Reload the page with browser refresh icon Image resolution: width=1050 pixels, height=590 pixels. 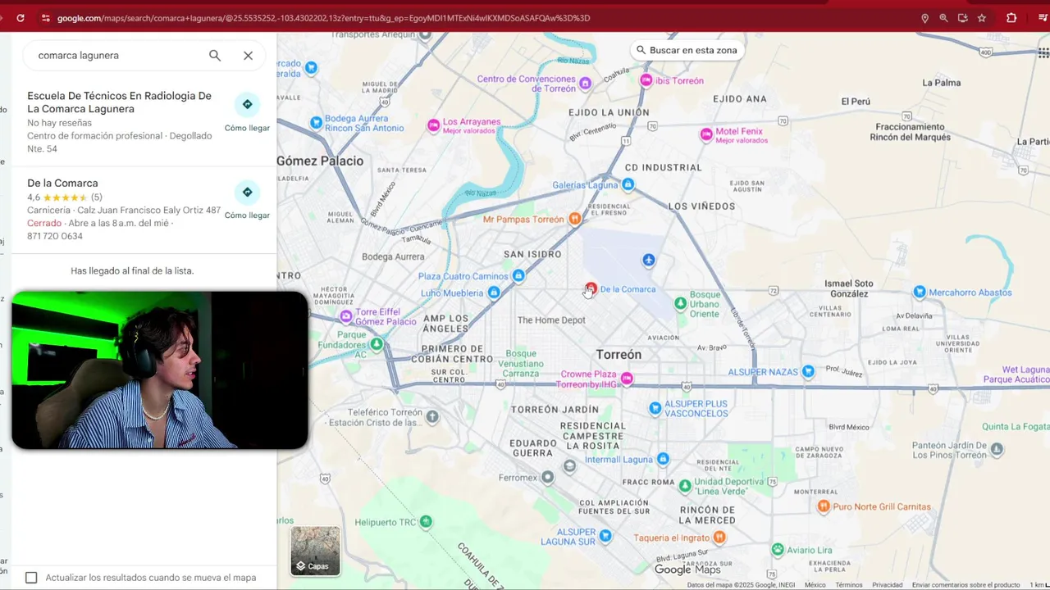pyautogui.click(x=21, y=18)
